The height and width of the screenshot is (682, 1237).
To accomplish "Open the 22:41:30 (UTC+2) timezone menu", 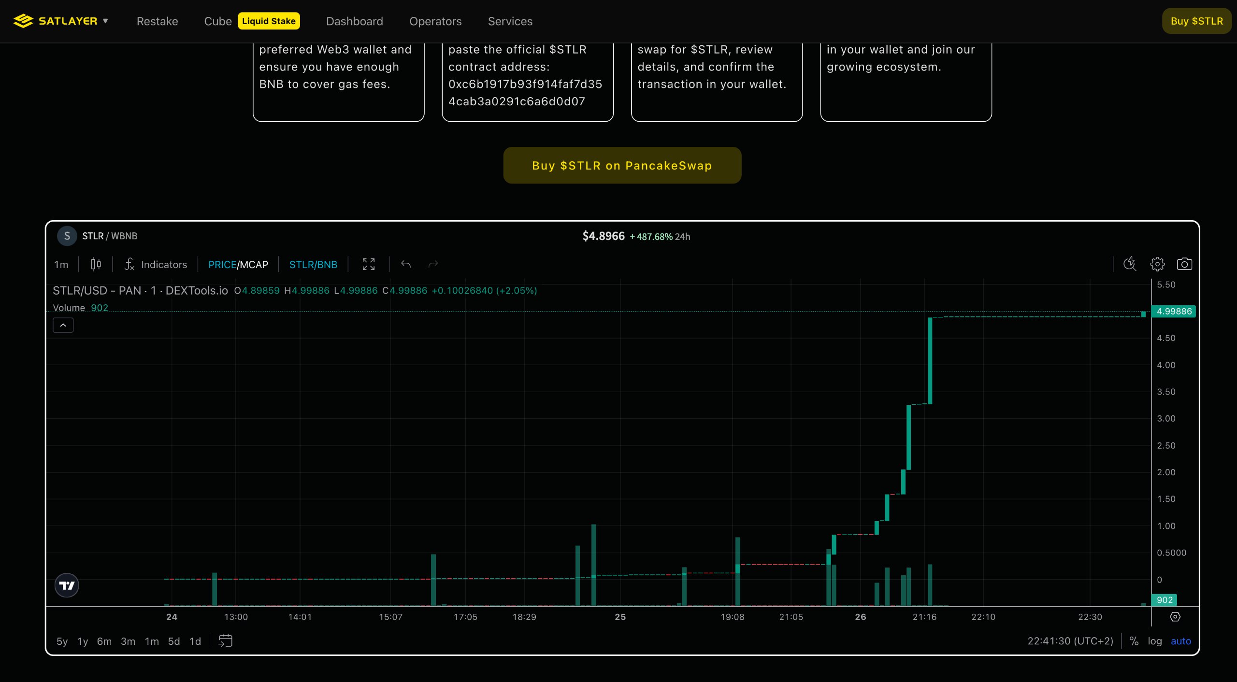I will pyautogui.click(x=1070, y=641).
